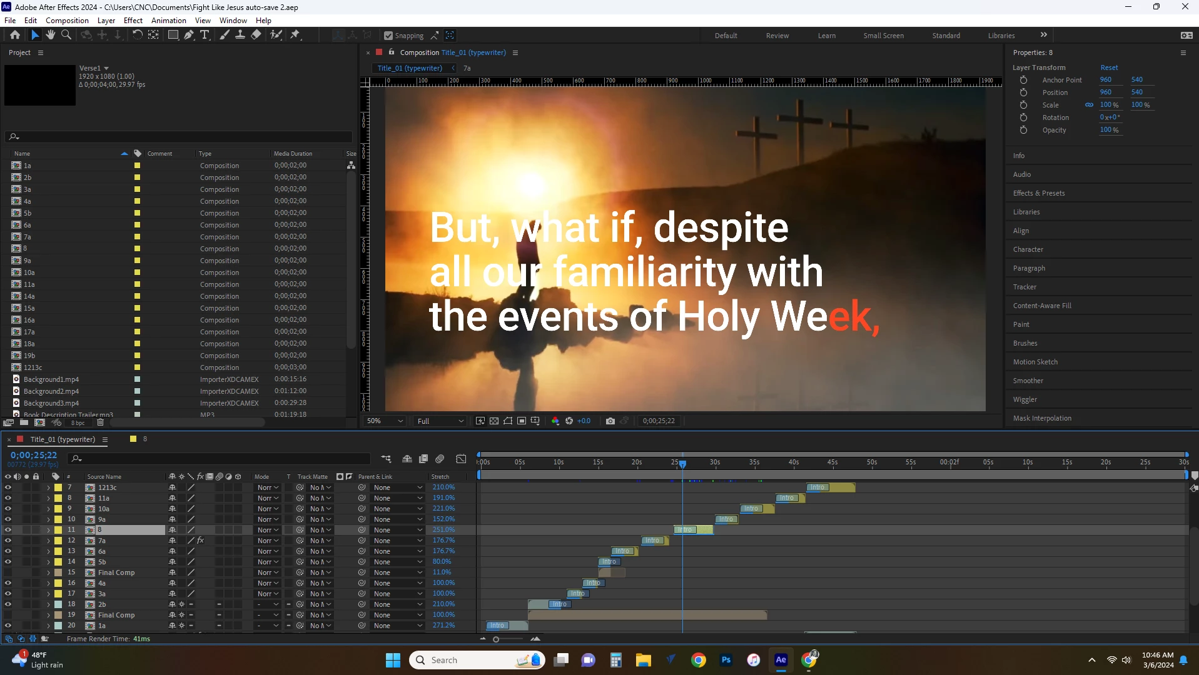Image resolution: width=1199 pixels, height=675 pixels.
Task: Click the Graph Editor icon
Action: [x=461, y=459]
